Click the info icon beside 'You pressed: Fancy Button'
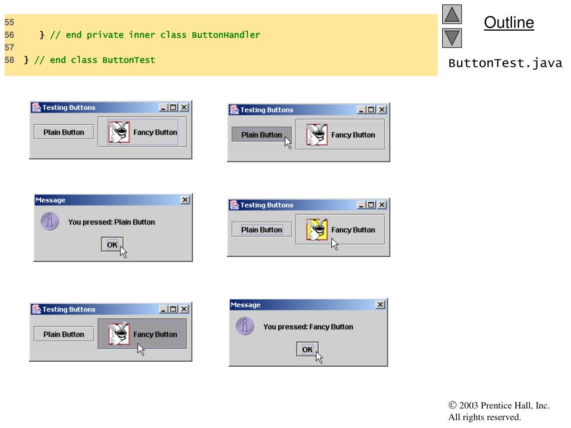The image size is (571, 428). pyautogui.click(x=245, y=326)
